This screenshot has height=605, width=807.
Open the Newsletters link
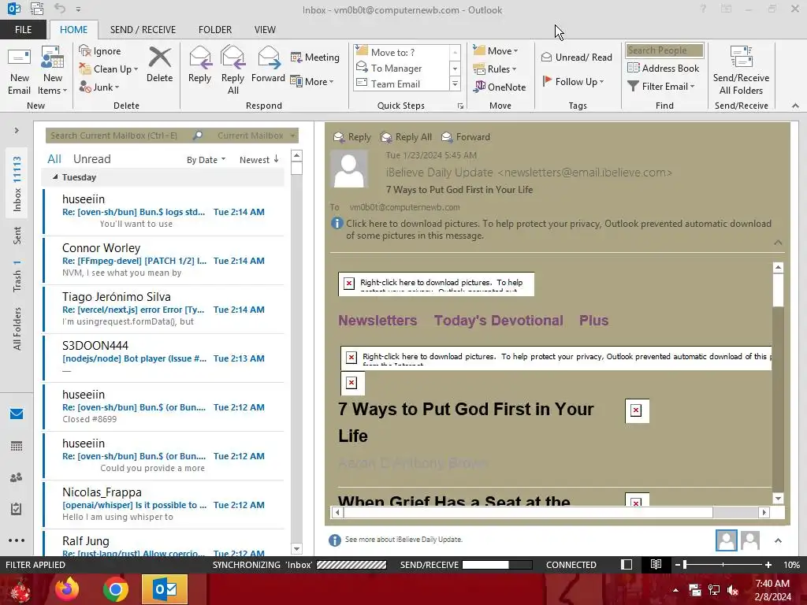coord(377,321)
